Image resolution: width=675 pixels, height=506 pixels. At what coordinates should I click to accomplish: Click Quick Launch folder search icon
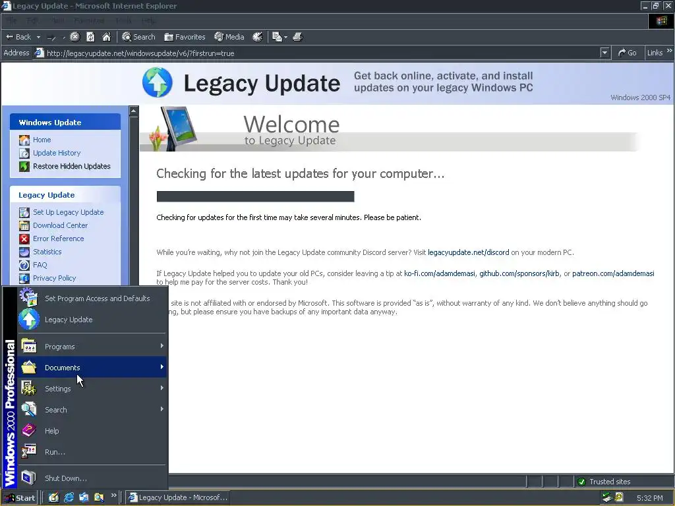pos(99,497)
